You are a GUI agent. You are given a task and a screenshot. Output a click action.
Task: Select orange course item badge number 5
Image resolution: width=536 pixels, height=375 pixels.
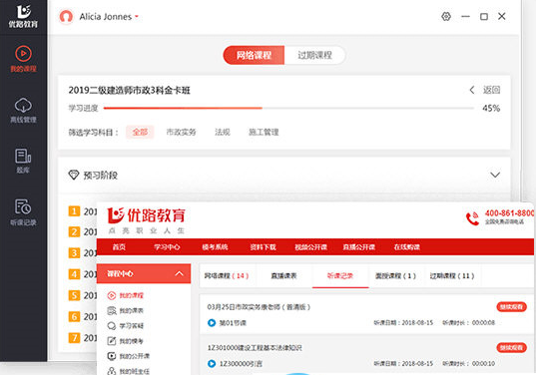74,295
